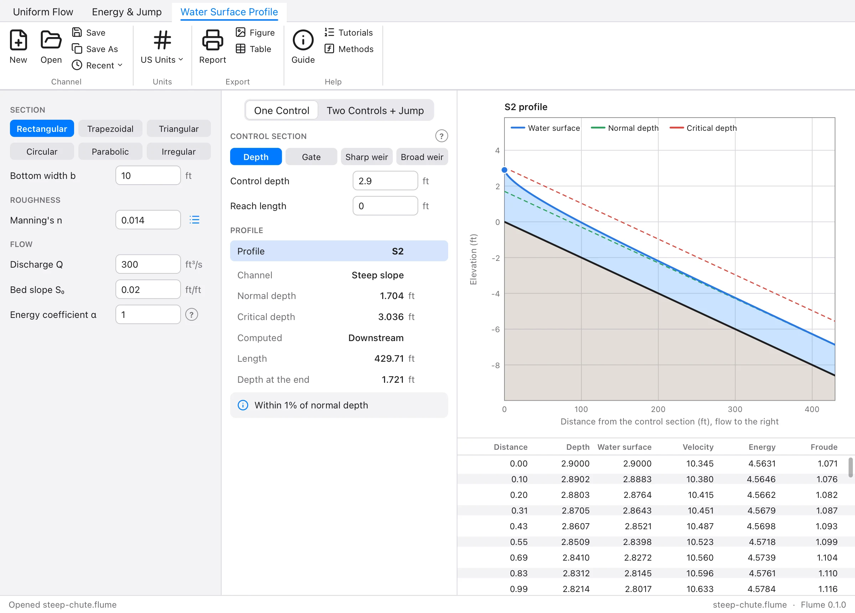
Task: Open a channel file with Open icon
Action: (x=51, y=40)
